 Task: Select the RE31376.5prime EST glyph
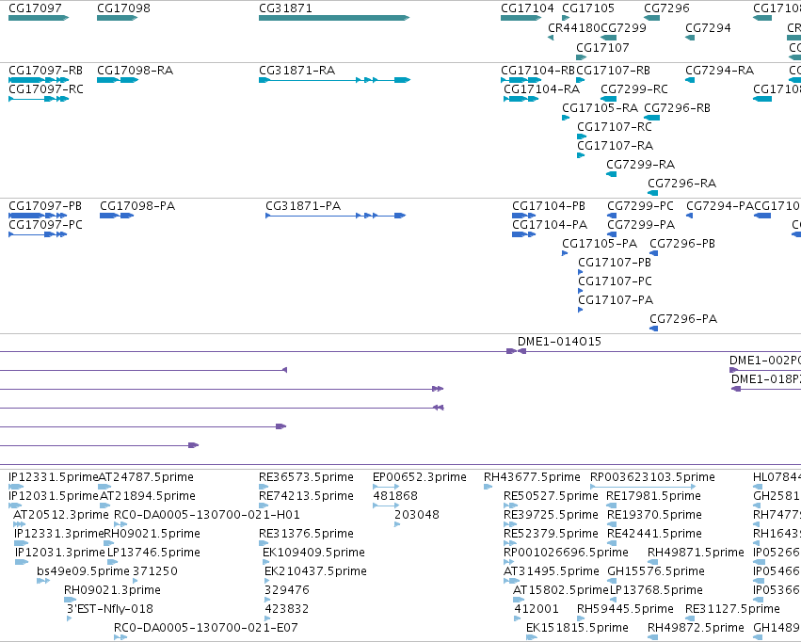pos(264,543)
